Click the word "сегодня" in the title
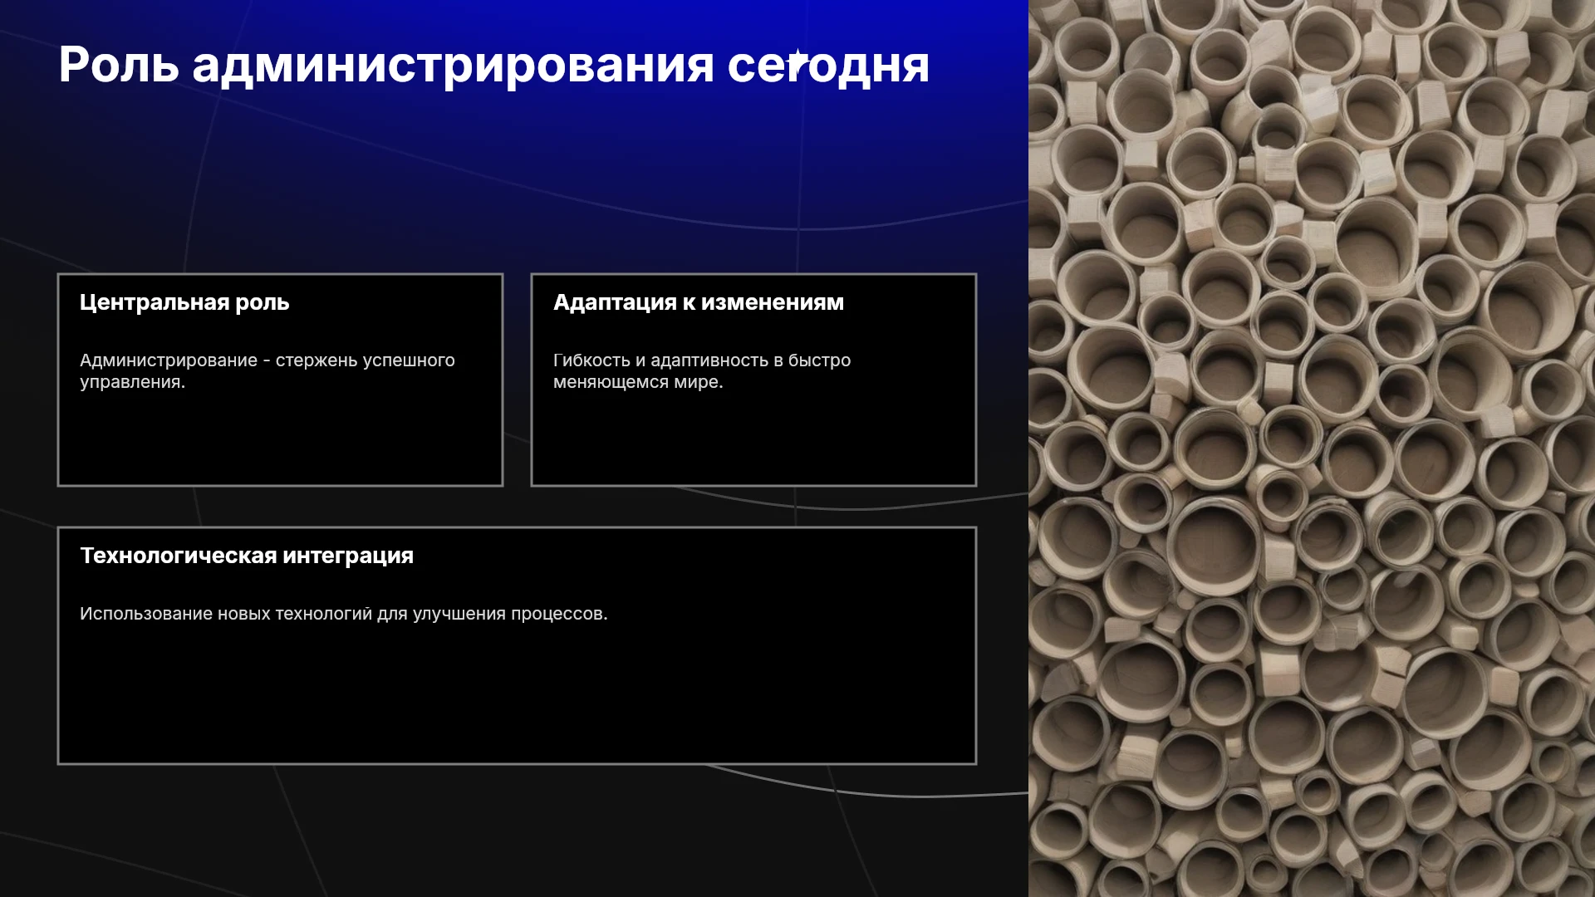Viewport: 1595px width, 897px height. (x=829, y=66)
